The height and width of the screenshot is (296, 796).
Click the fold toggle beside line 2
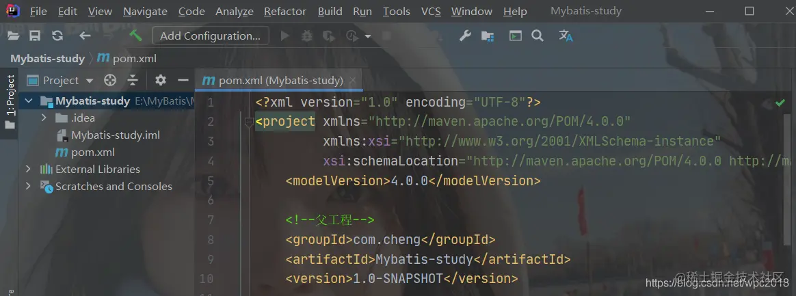coord(249,122)
